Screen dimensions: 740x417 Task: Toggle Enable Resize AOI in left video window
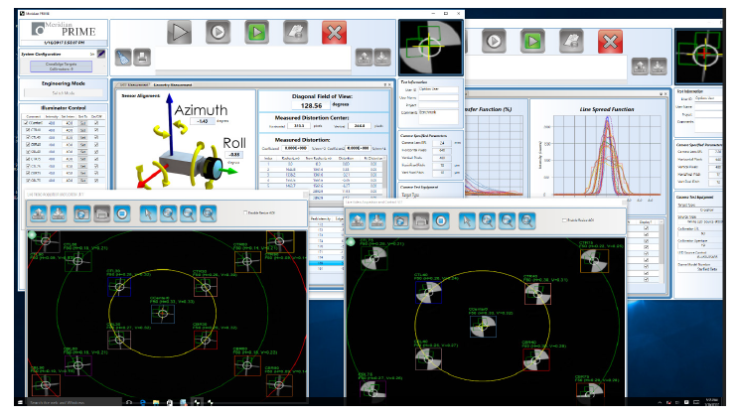pos(245,212)
